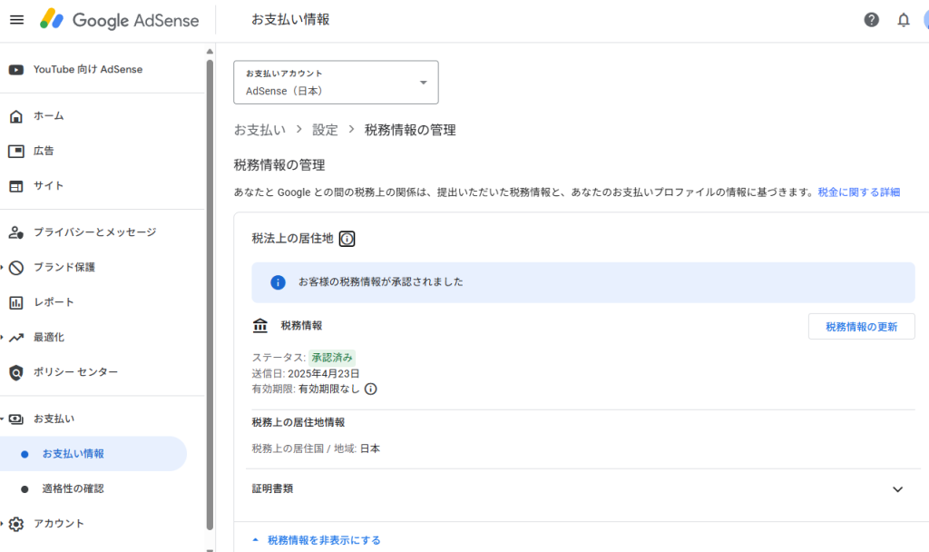Open the notifications bell
Image resolution: width=929 pixels, height=552 pixels.
coord(903,20)
